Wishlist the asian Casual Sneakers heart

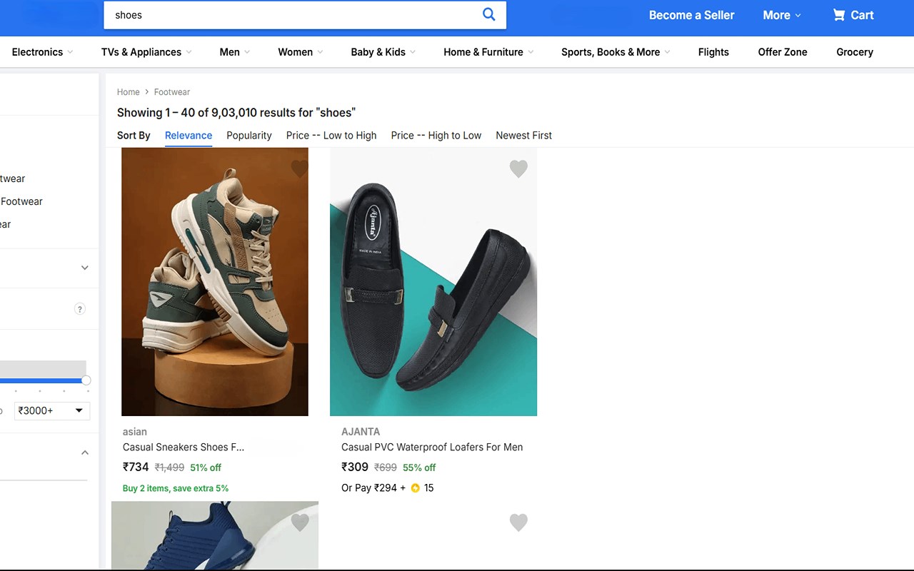300,168
